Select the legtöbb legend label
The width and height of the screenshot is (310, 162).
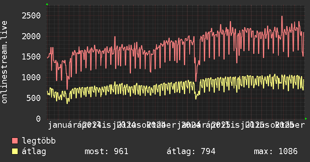[39, 141]
